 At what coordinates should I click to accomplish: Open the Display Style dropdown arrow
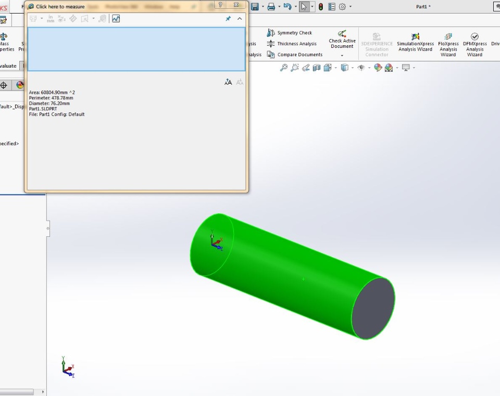pyautogui.click(x=353, y=68)
